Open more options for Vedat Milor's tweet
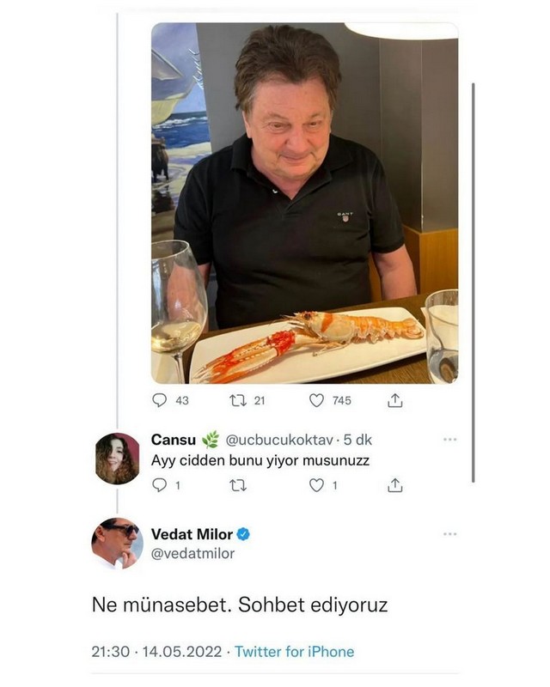This screenshot has width=550, height=687. coord(450,534)
